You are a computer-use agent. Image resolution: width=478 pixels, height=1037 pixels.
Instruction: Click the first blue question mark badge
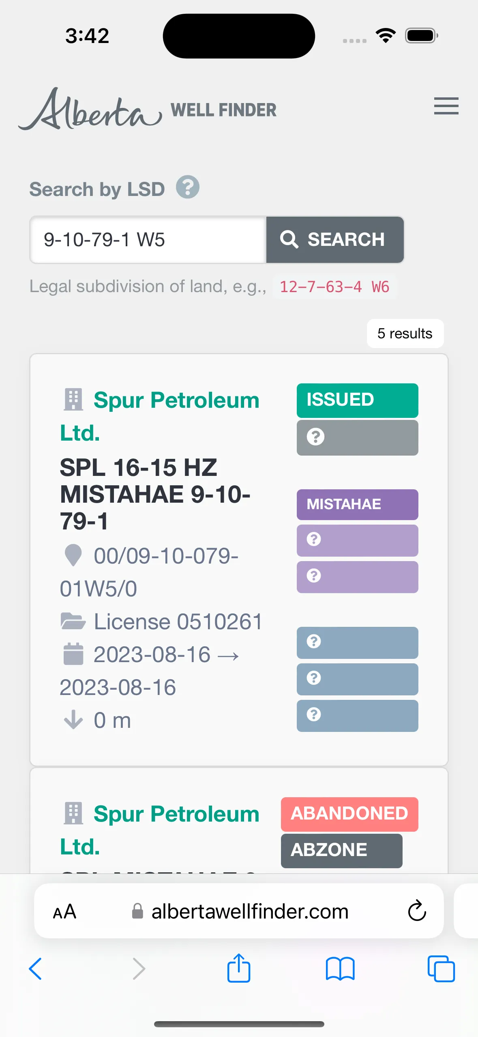pos(357,642)
